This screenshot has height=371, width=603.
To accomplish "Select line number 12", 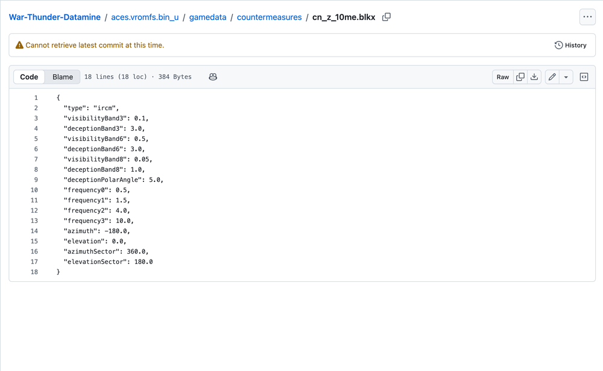I will (x=34, y=210).
